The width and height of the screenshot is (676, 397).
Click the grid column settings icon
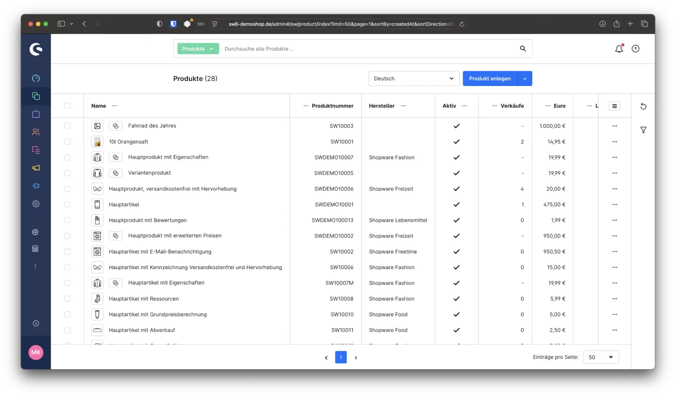coord(614,106)
